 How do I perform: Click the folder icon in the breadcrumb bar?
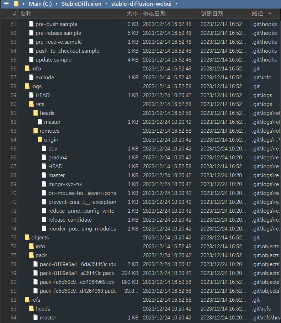(x=16, y=4)
